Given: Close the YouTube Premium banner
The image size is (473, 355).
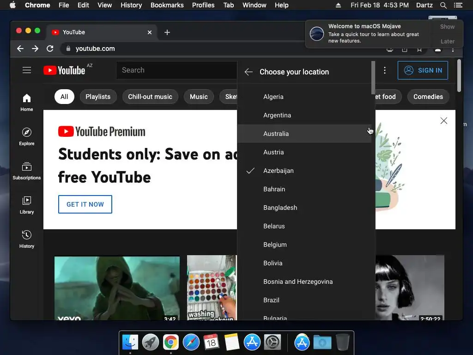Looking at the screenshot, I should point(444,121).
